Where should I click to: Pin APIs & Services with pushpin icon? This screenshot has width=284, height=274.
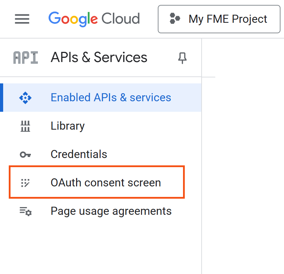click(182, 58)
